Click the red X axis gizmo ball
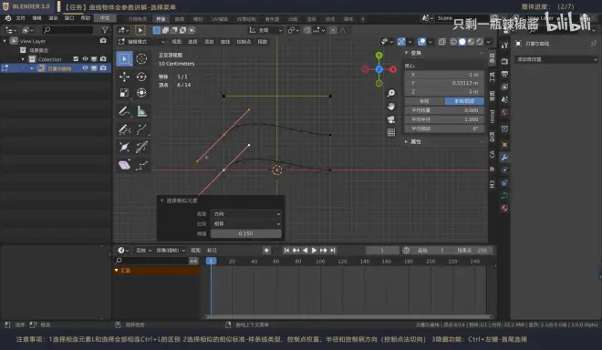 393,69
